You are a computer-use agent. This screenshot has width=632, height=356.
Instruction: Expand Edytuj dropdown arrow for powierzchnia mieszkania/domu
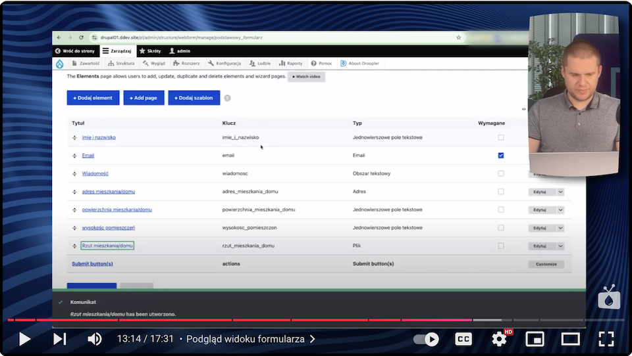coord(560,210)
